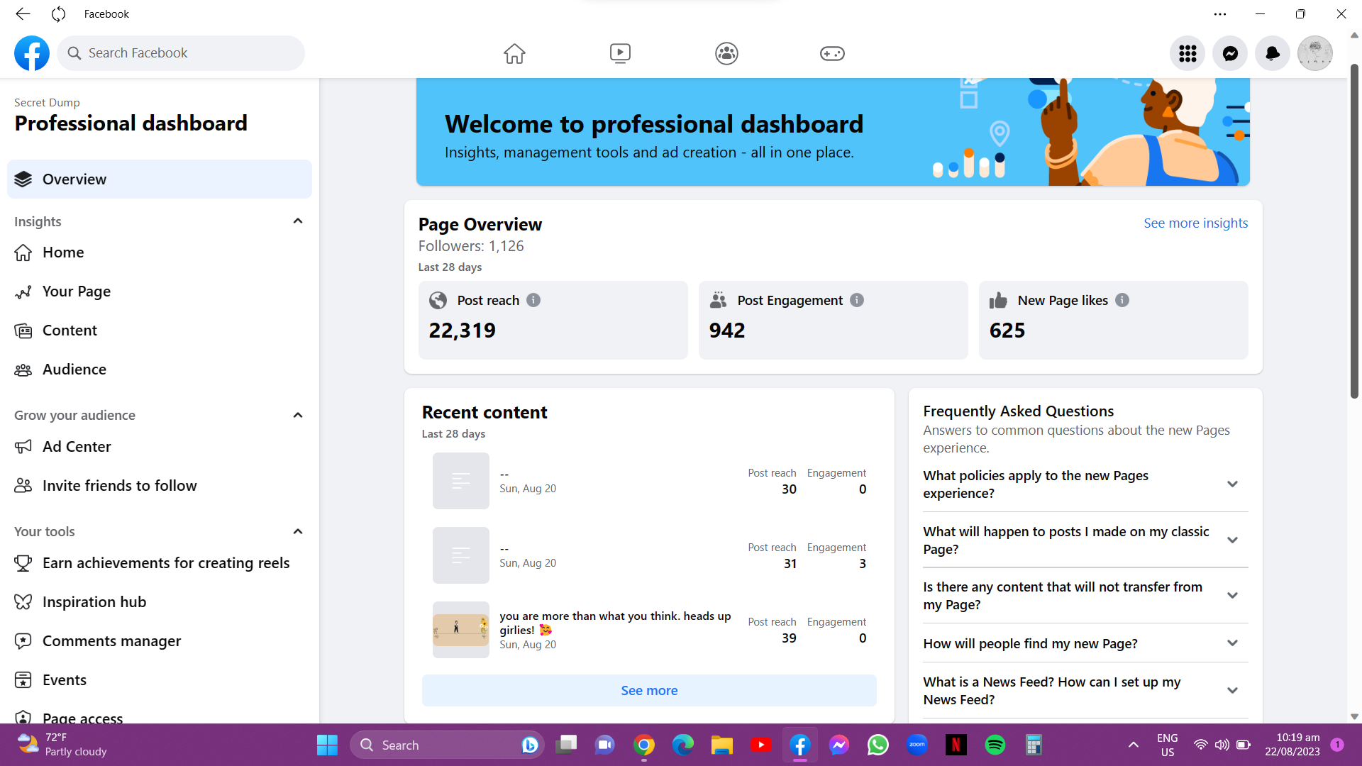The height and width of the screenshot is (766, 1362).
Task: Click the refresh icon in title bar
Action: point(59,13)
